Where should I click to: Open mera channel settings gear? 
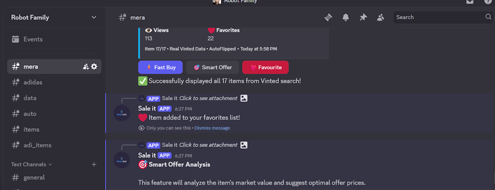tap(94, 67)
